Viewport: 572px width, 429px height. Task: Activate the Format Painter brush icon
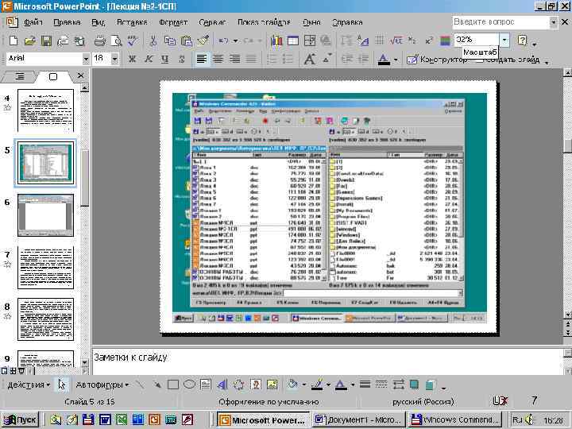pyautogui.click(x=203, y=41)
